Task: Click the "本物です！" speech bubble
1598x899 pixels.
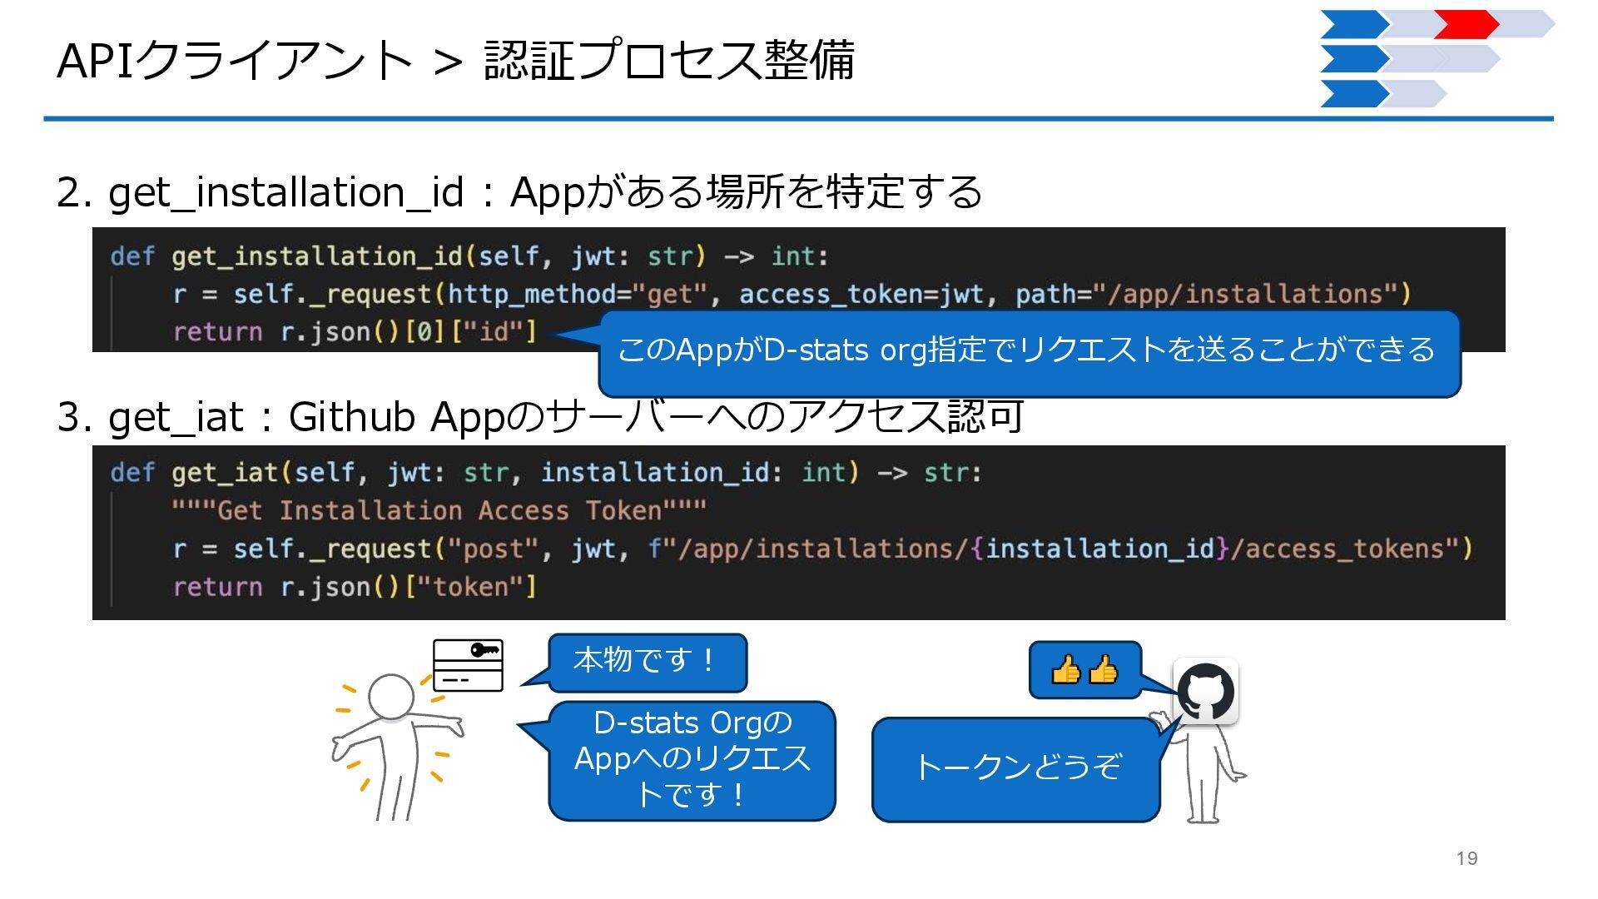Action: [x=647, y=662]
